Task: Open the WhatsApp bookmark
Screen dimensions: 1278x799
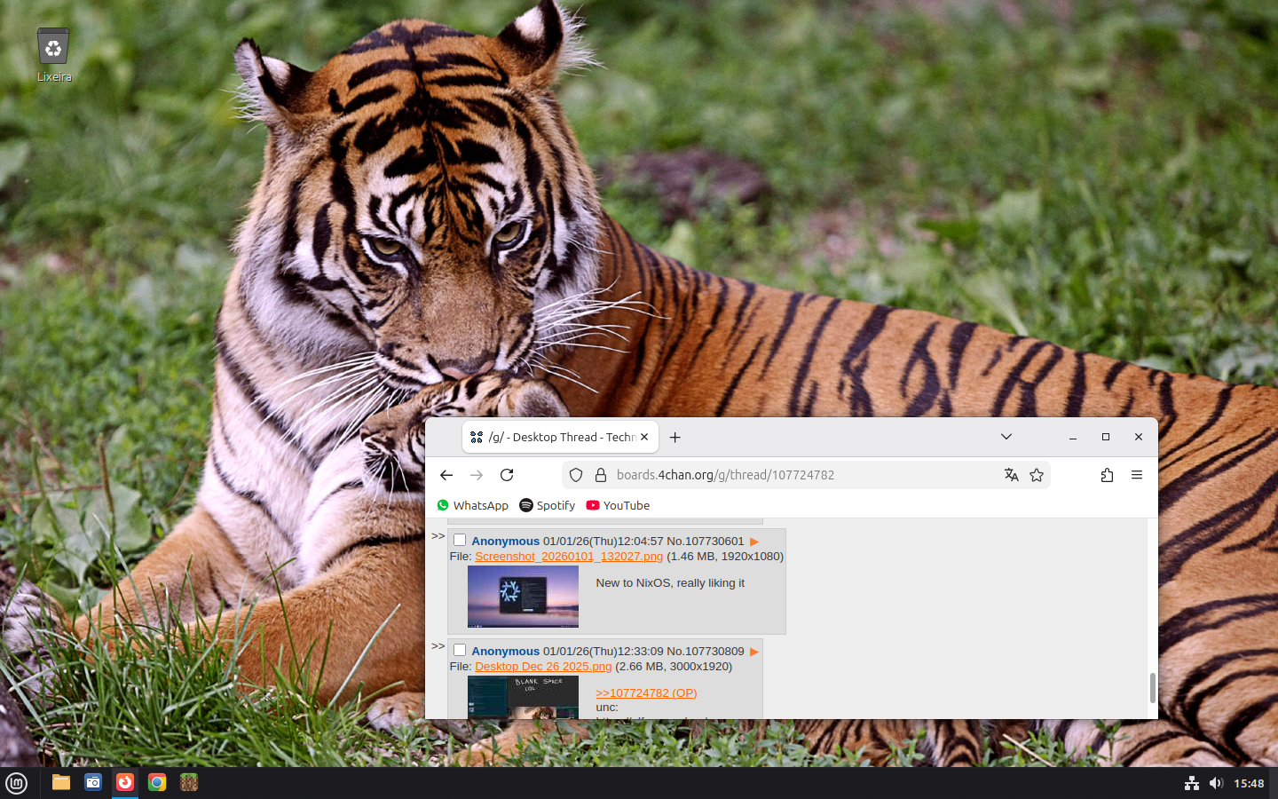Action: click(x=472, y=505)
